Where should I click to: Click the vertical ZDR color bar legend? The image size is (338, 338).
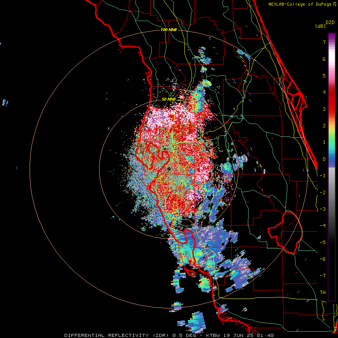(332, 167)
